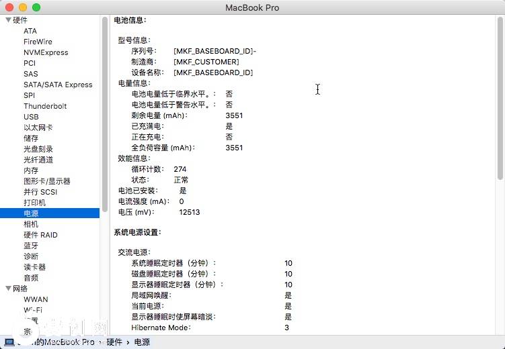This screenshot has height=349, width=505.
Task: Click 电源 in the bottom path bar
Action: (x=142, y=342)
